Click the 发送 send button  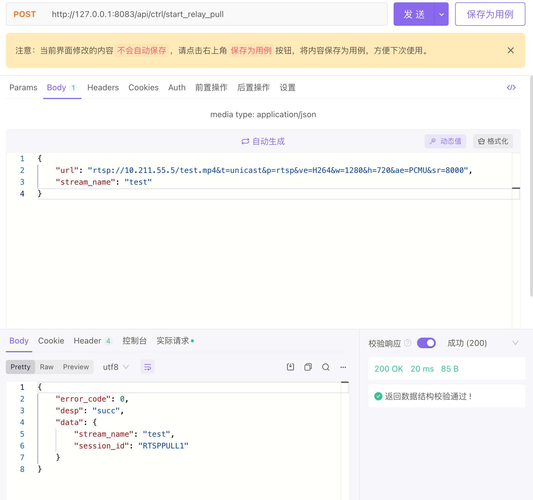click(414, 14)
